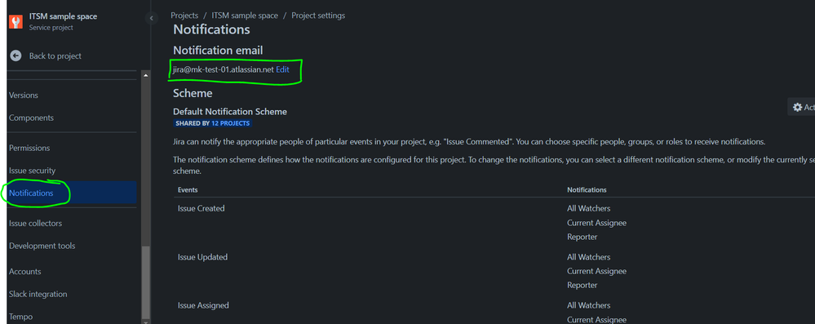Open Development tools settings

[x=42, y=246]
